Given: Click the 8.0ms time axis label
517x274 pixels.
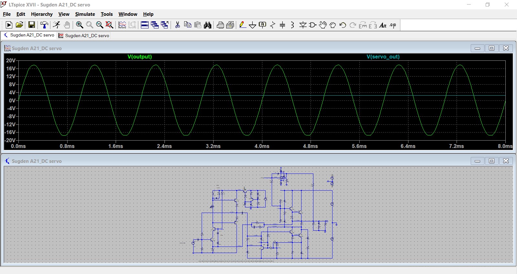Looking at the screenshot, I should click(x=505, y=146).
